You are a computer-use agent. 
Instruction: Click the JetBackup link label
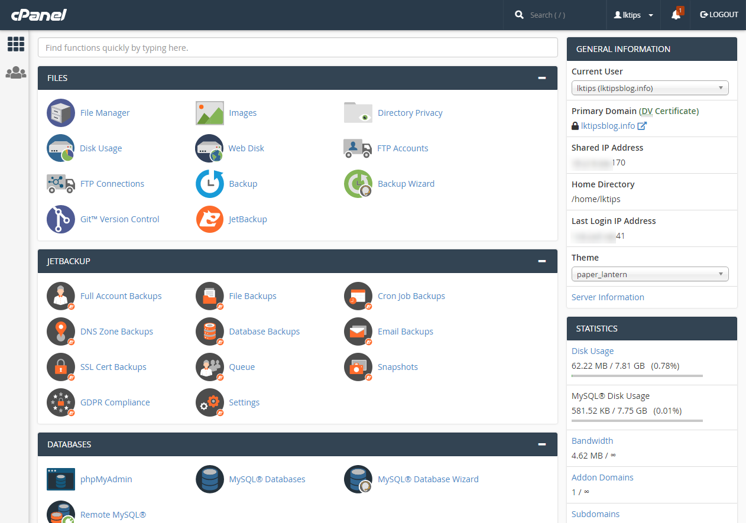tap(248, 219)
